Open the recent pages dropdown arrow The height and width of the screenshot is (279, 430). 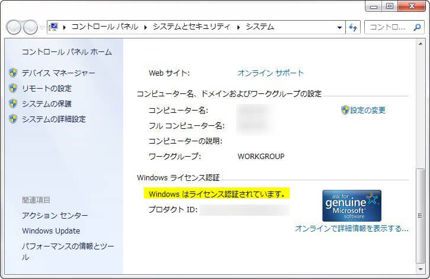click(42, 27)
